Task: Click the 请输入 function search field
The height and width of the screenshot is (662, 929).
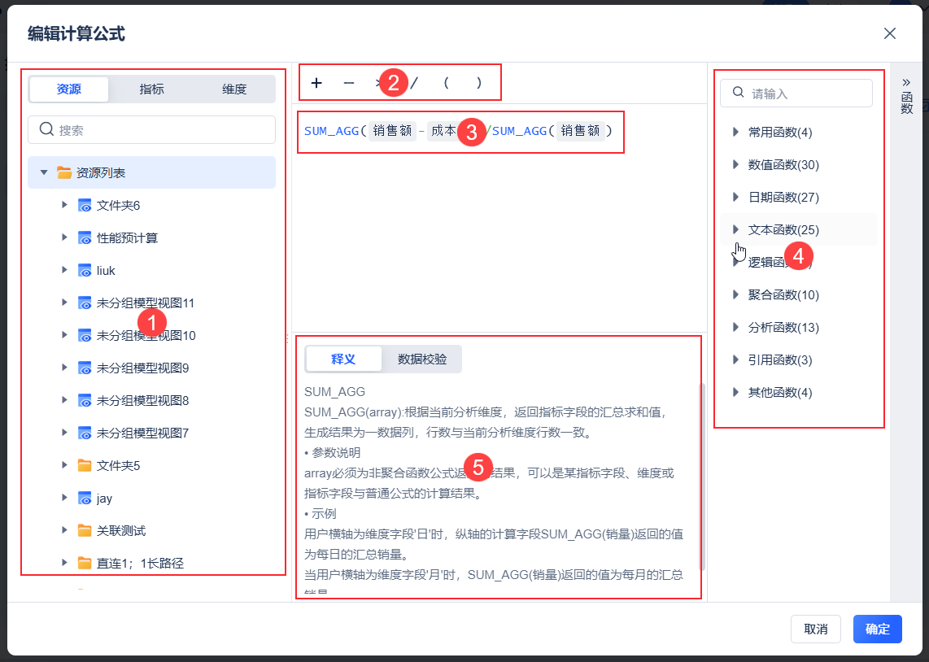Action: click(796, 94)
